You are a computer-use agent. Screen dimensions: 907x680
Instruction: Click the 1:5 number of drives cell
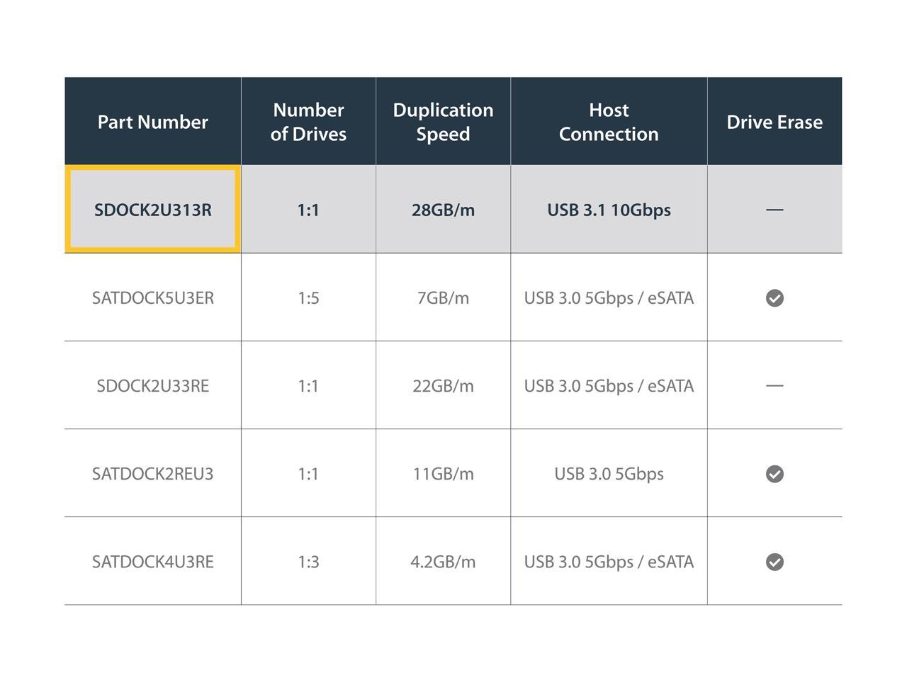308,298
